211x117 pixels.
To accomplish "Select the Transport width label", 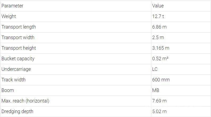I will pyautogui.click(x=18, y=38).
